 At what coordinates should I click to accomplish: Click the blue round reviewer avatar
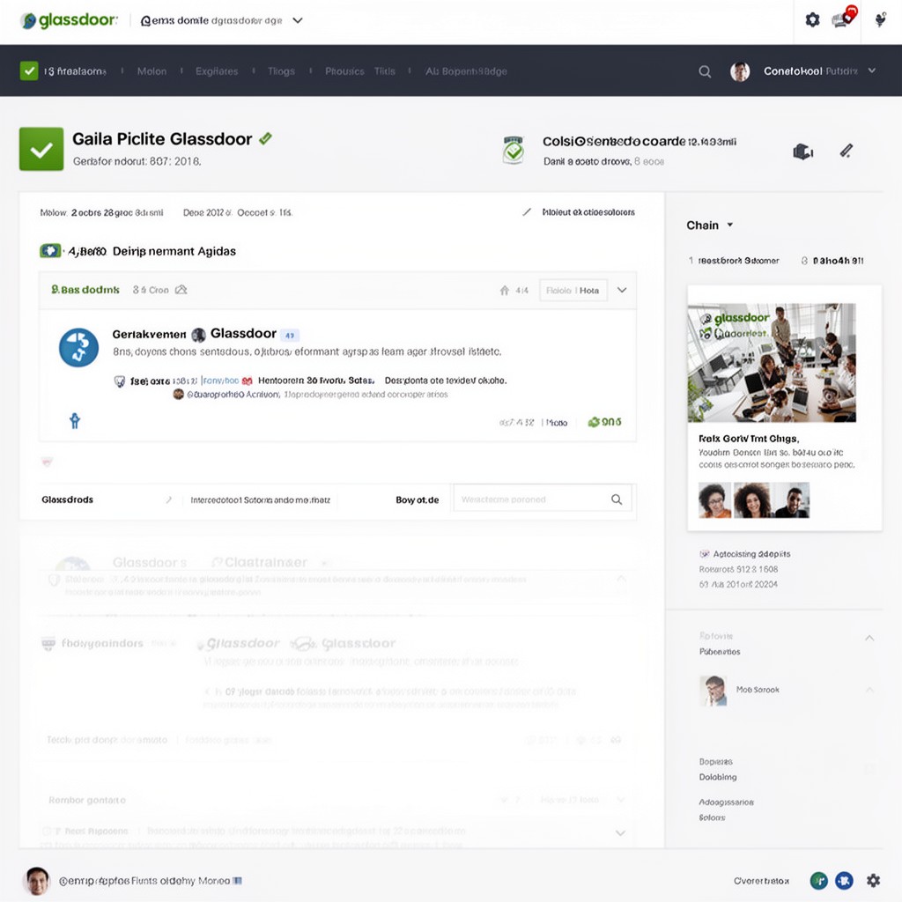(78, 347)
